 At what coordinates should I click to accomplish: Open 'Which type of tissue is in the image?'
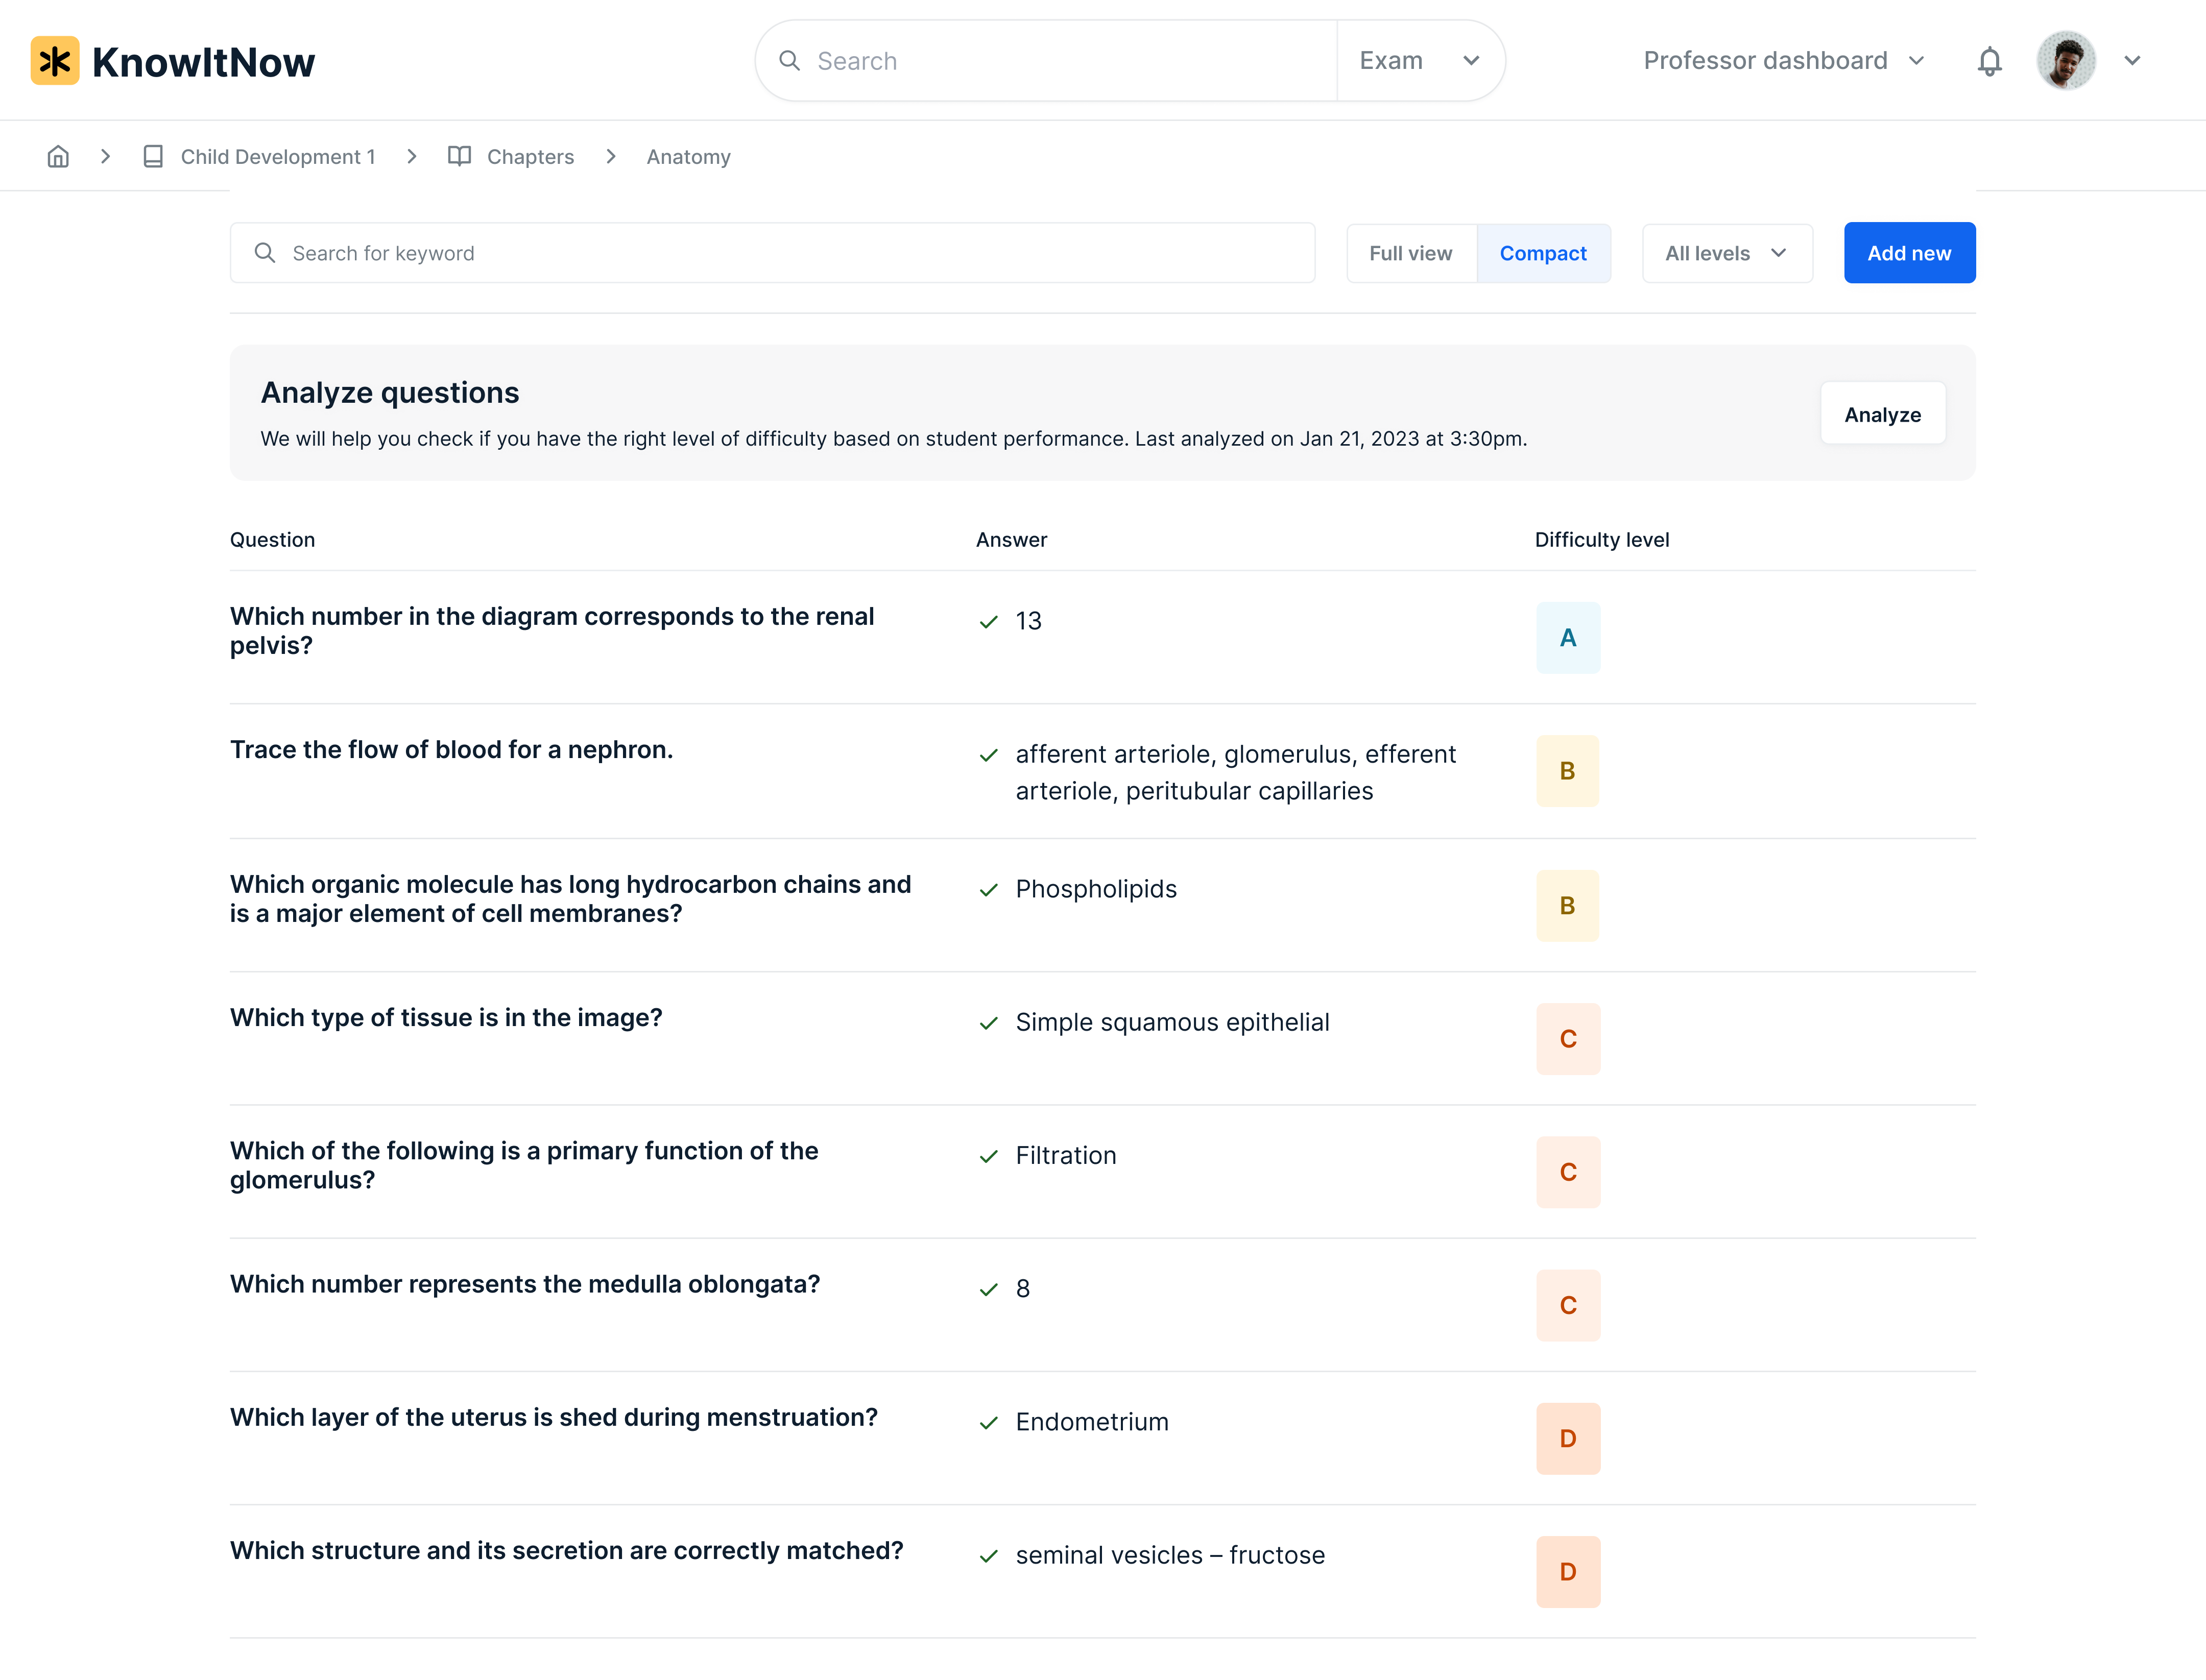click(x=446, y=1018)
